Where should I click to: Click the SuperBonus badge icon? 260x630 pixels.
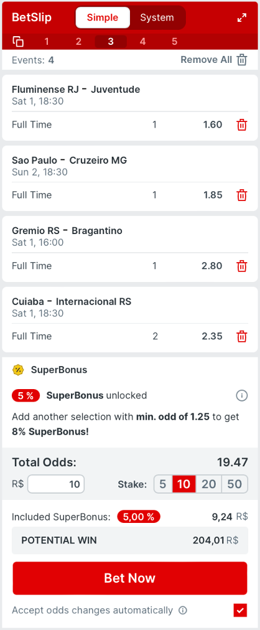18,370
